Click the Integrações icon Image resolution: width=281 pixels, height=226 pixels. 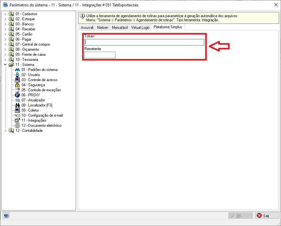[x=17, y=120]
